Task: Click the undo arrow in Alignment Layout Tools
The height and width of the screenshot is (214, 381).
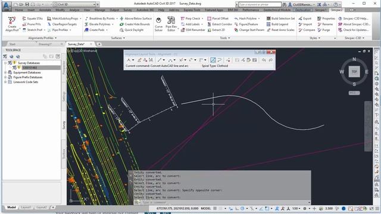Action: pyautogui.click(x=264, y=60)
